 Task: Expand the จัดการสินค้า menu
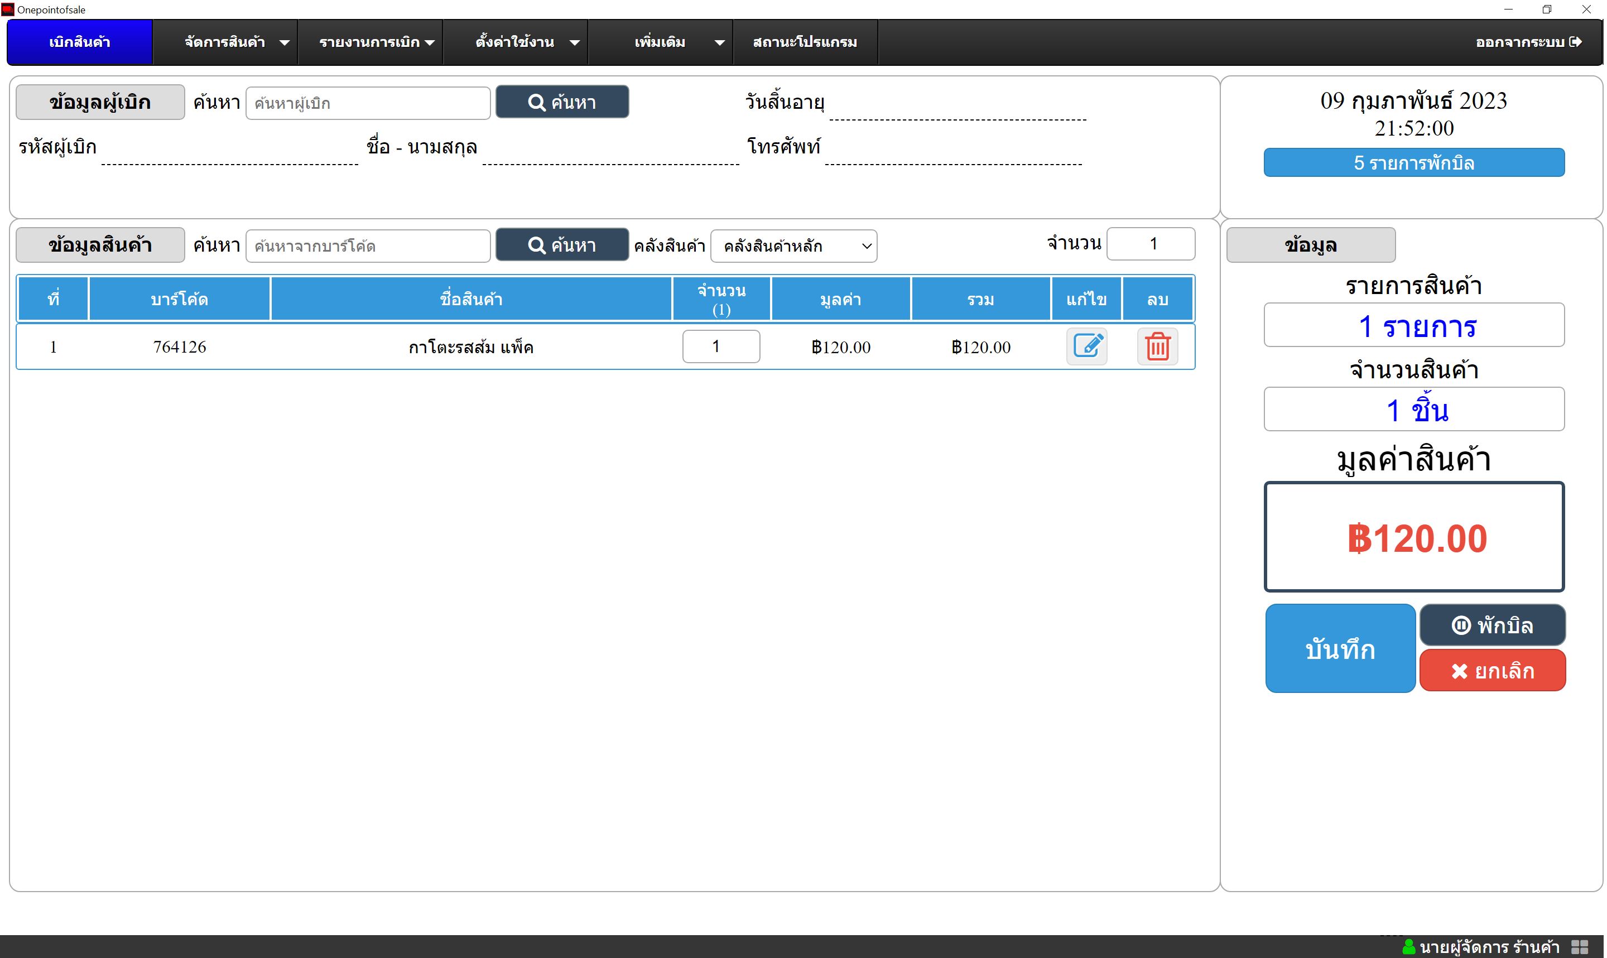225,42
